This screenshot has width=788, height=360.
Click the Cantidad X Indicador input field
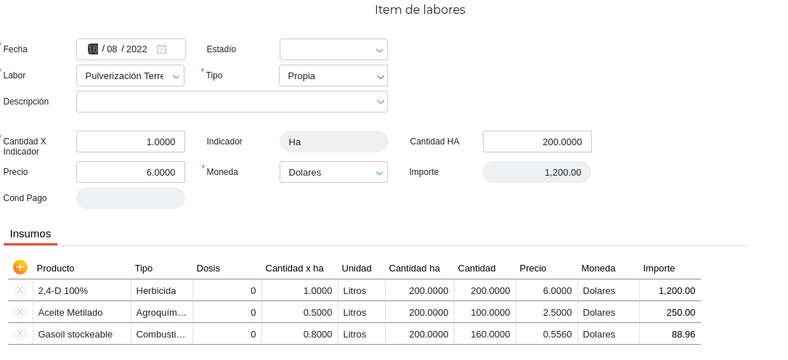click(131, 142)
